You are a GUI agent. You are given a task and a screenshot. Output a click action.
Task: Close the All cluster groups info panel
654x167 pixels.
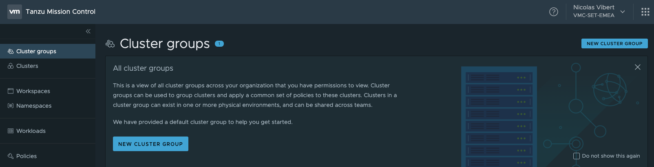(638, 67)
